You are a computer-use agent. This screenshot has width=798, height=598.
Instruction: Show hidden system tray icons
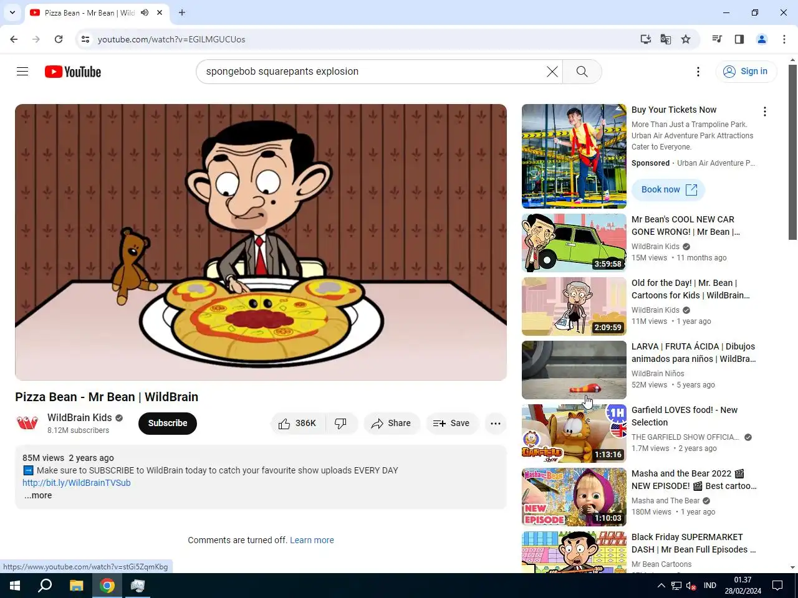pyautogui.click(x=661, y=586)
